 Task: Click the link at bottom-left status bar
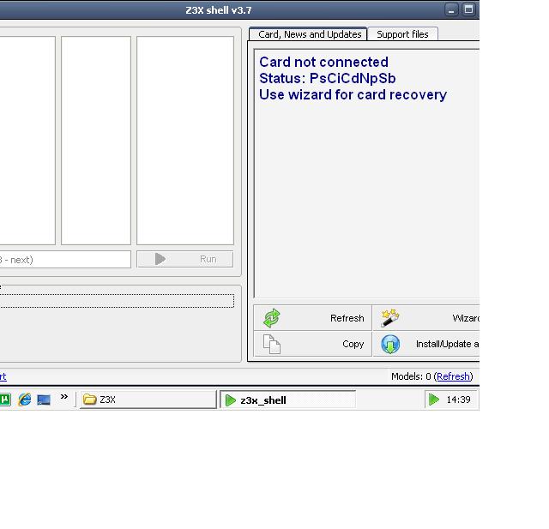coord(3,376)
